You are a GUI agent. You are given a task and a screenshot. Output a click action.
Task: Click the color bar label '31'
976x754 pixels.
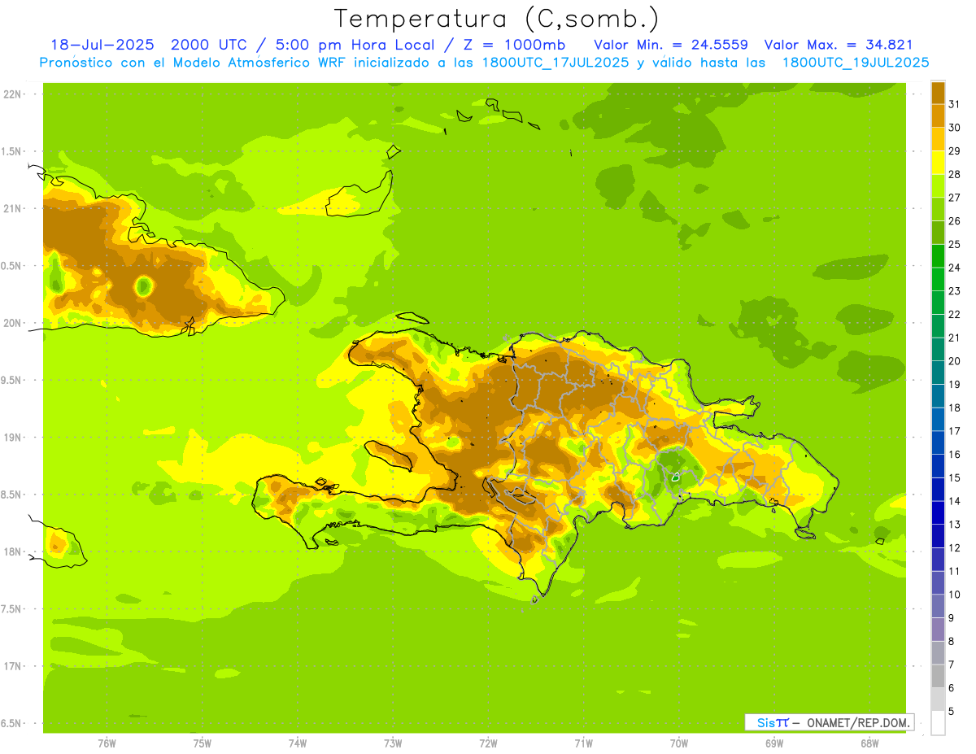point(955,103)
